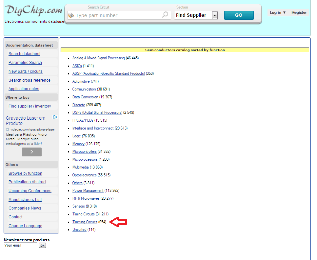Screen dimensions: 317x260
Task: Open the Power Management category
Action: pos(88,190)
